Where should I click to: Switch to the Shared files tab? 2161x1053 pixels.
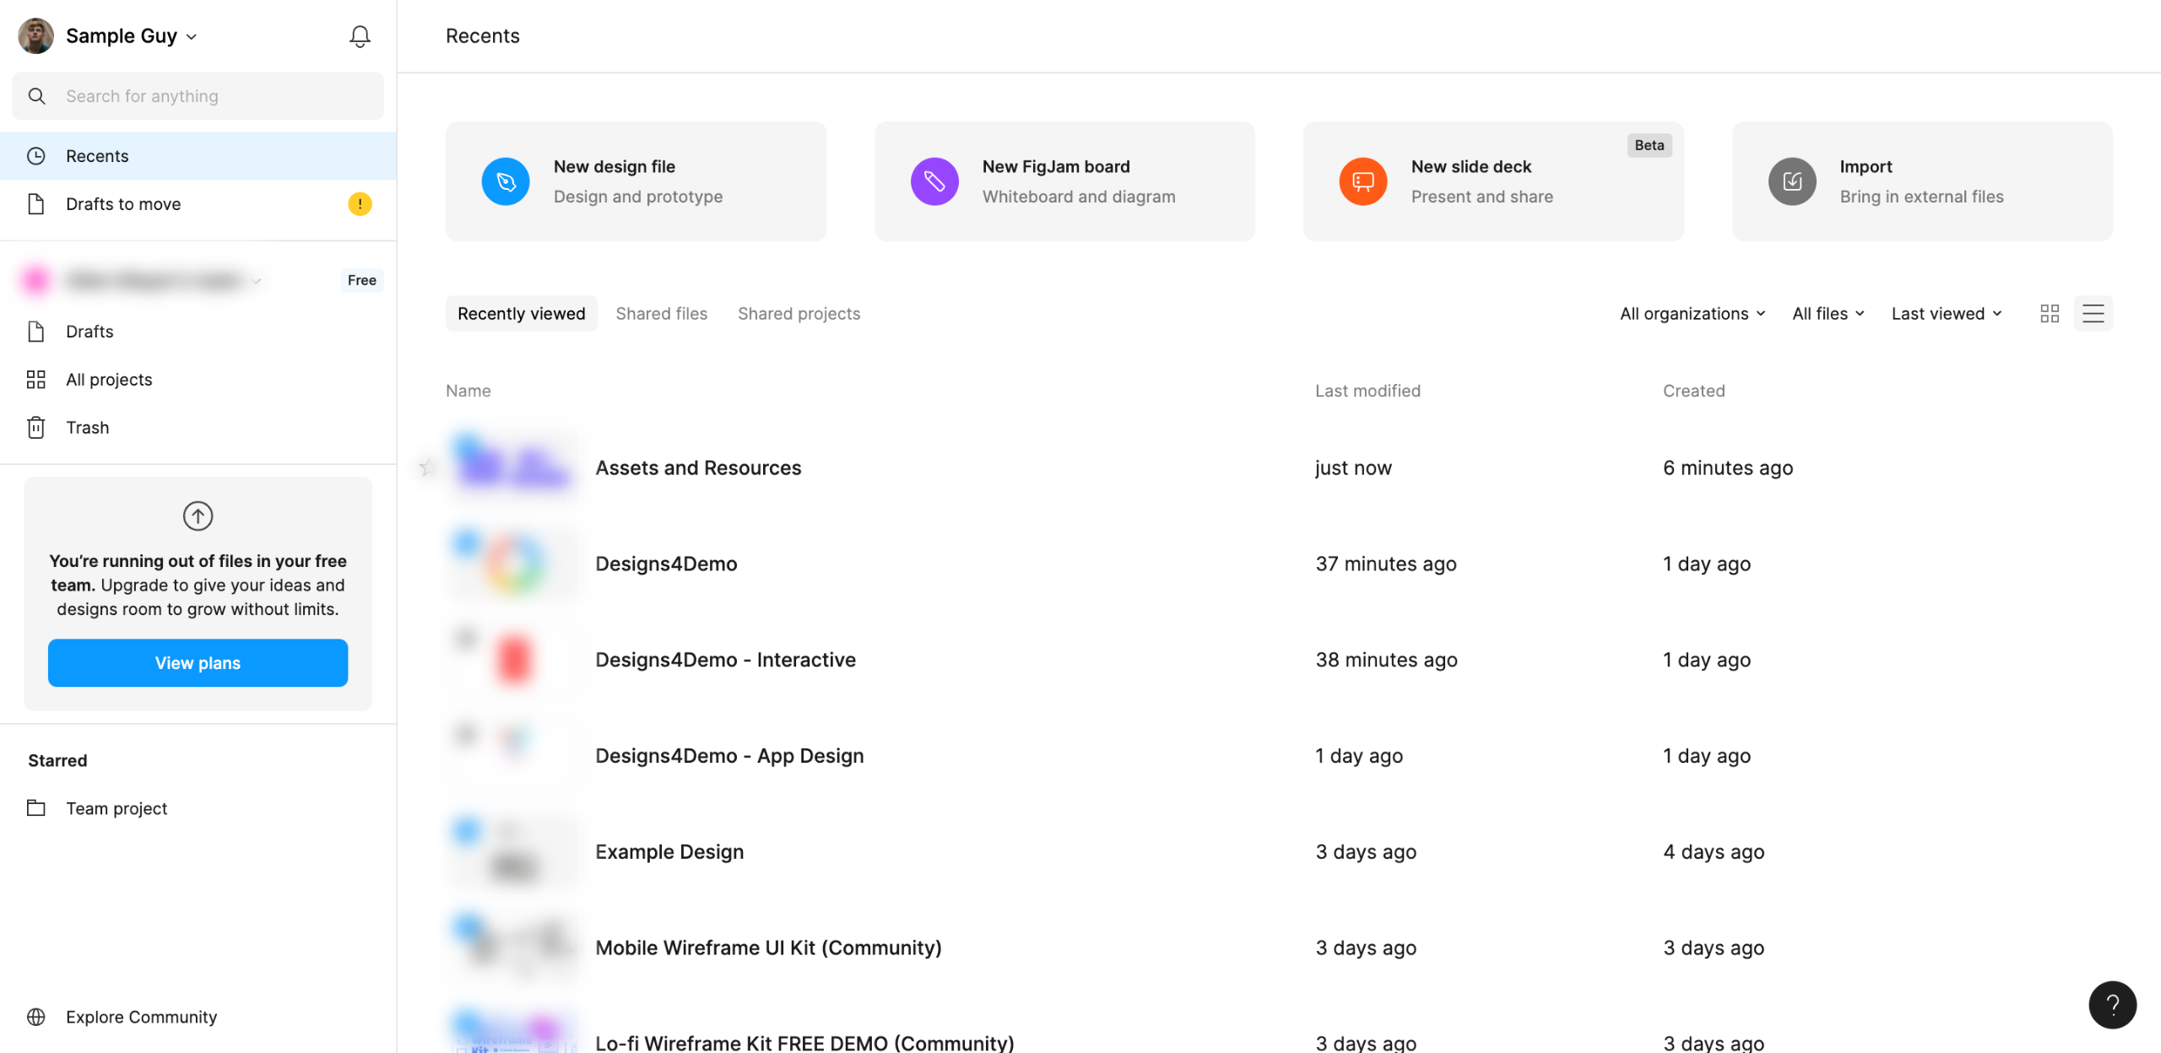point(661,314)
